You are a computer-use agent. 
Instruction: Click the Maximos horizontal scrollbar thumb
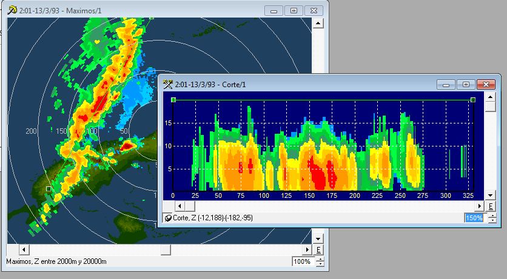pyautogui.click(x=166, y=250)
